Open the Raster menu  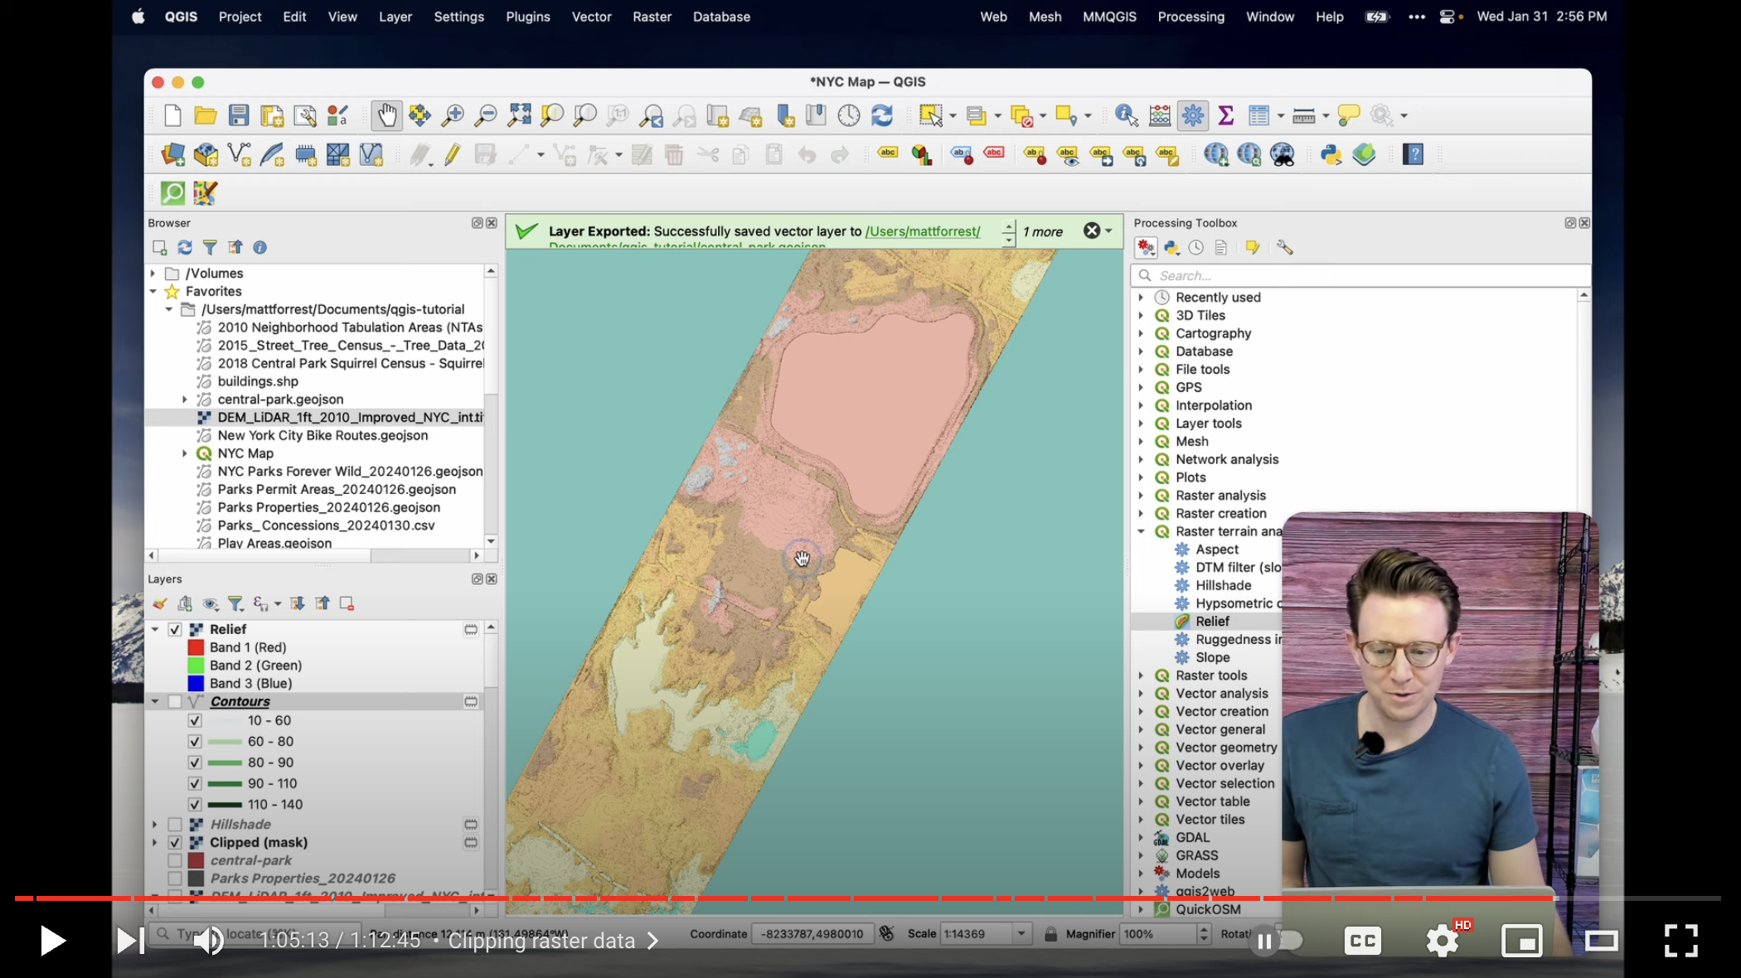click(x=652, y=17)
